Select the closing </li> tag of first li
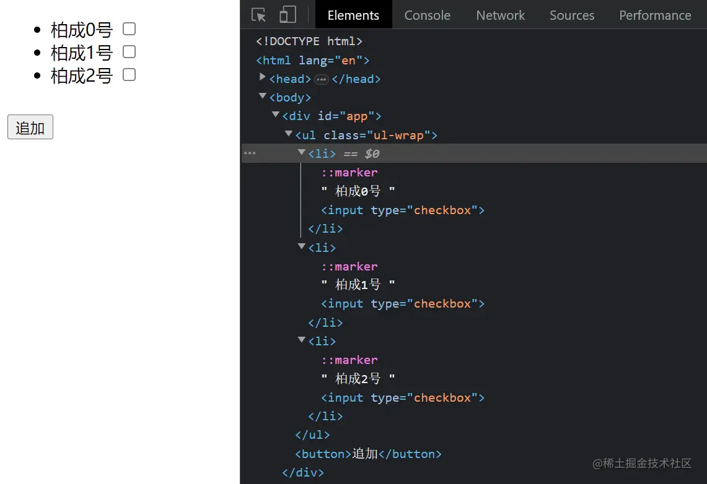 tap(325, 229)
